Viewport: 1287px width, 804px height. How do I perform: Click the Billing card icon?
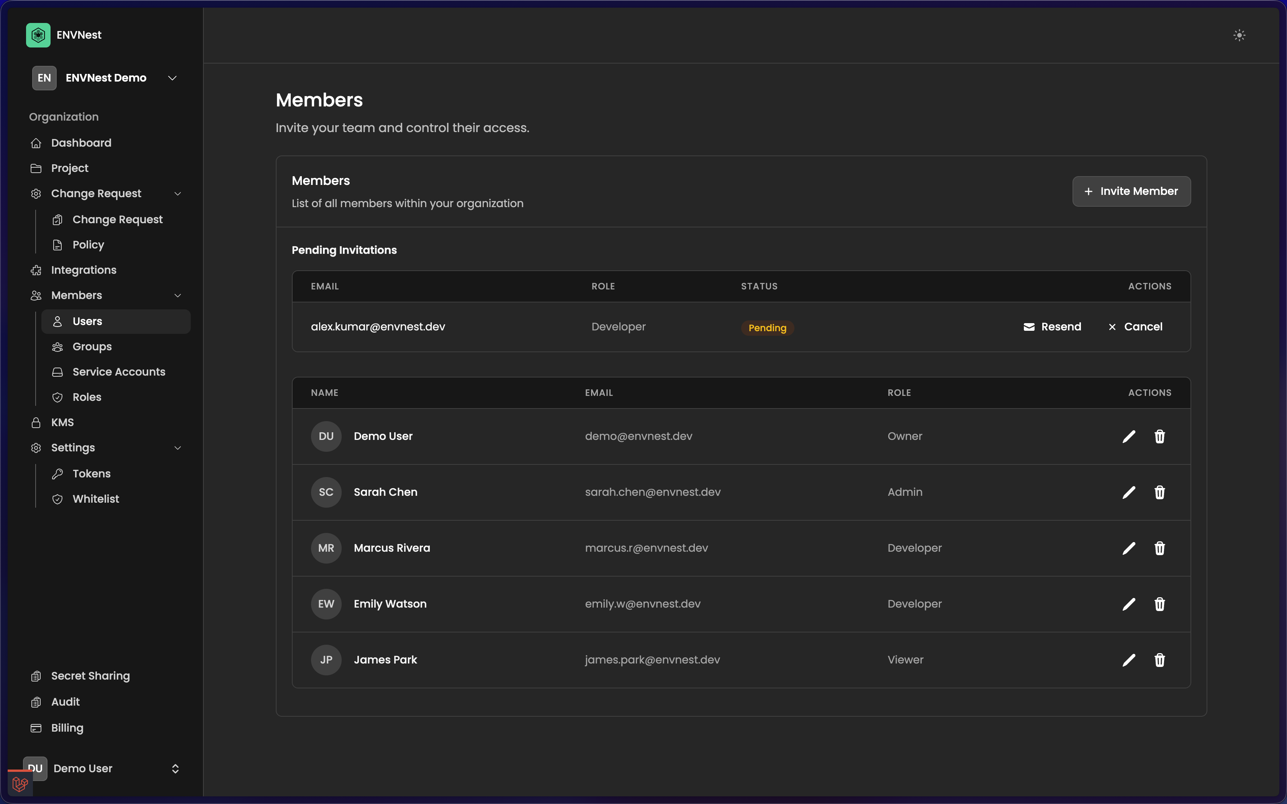point(36,728)
